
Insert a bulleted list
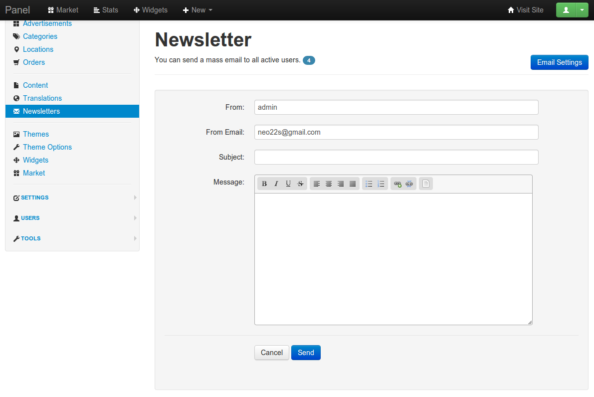coord(369,184)
